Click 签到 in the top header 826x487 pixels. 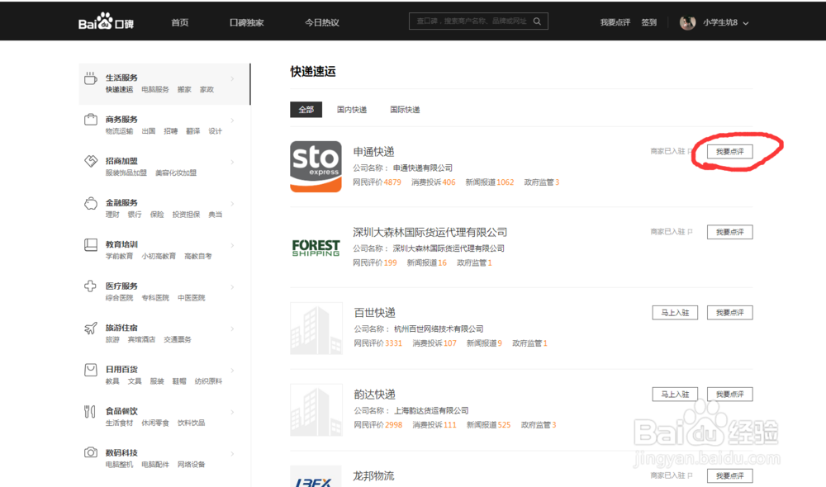pos(649,22)
